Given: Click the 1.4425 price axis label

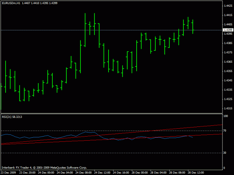Looking at the screenshot, I should 228,6.
